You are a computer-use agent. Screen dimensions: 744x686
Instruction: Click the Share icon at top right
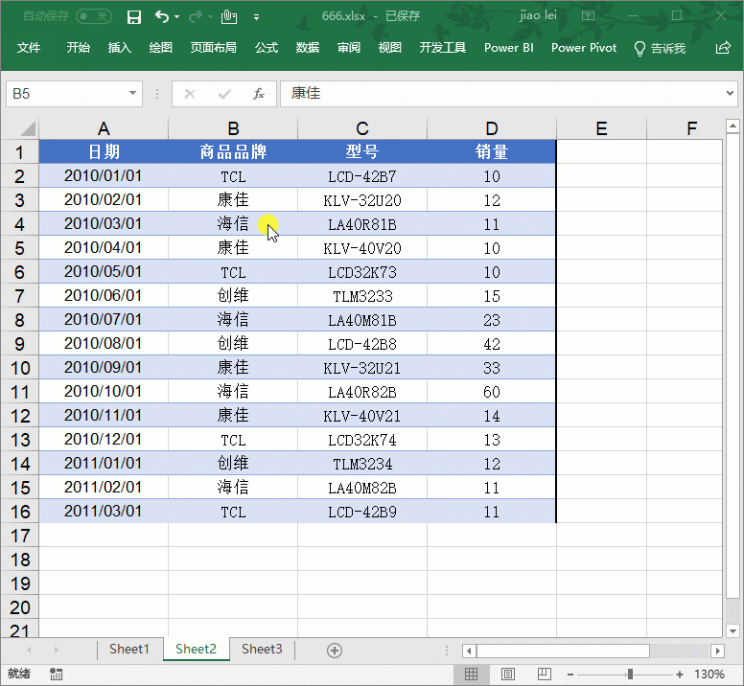723,48
